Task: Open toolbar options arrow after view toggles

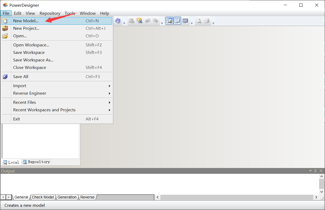Action: coord(192,23)
